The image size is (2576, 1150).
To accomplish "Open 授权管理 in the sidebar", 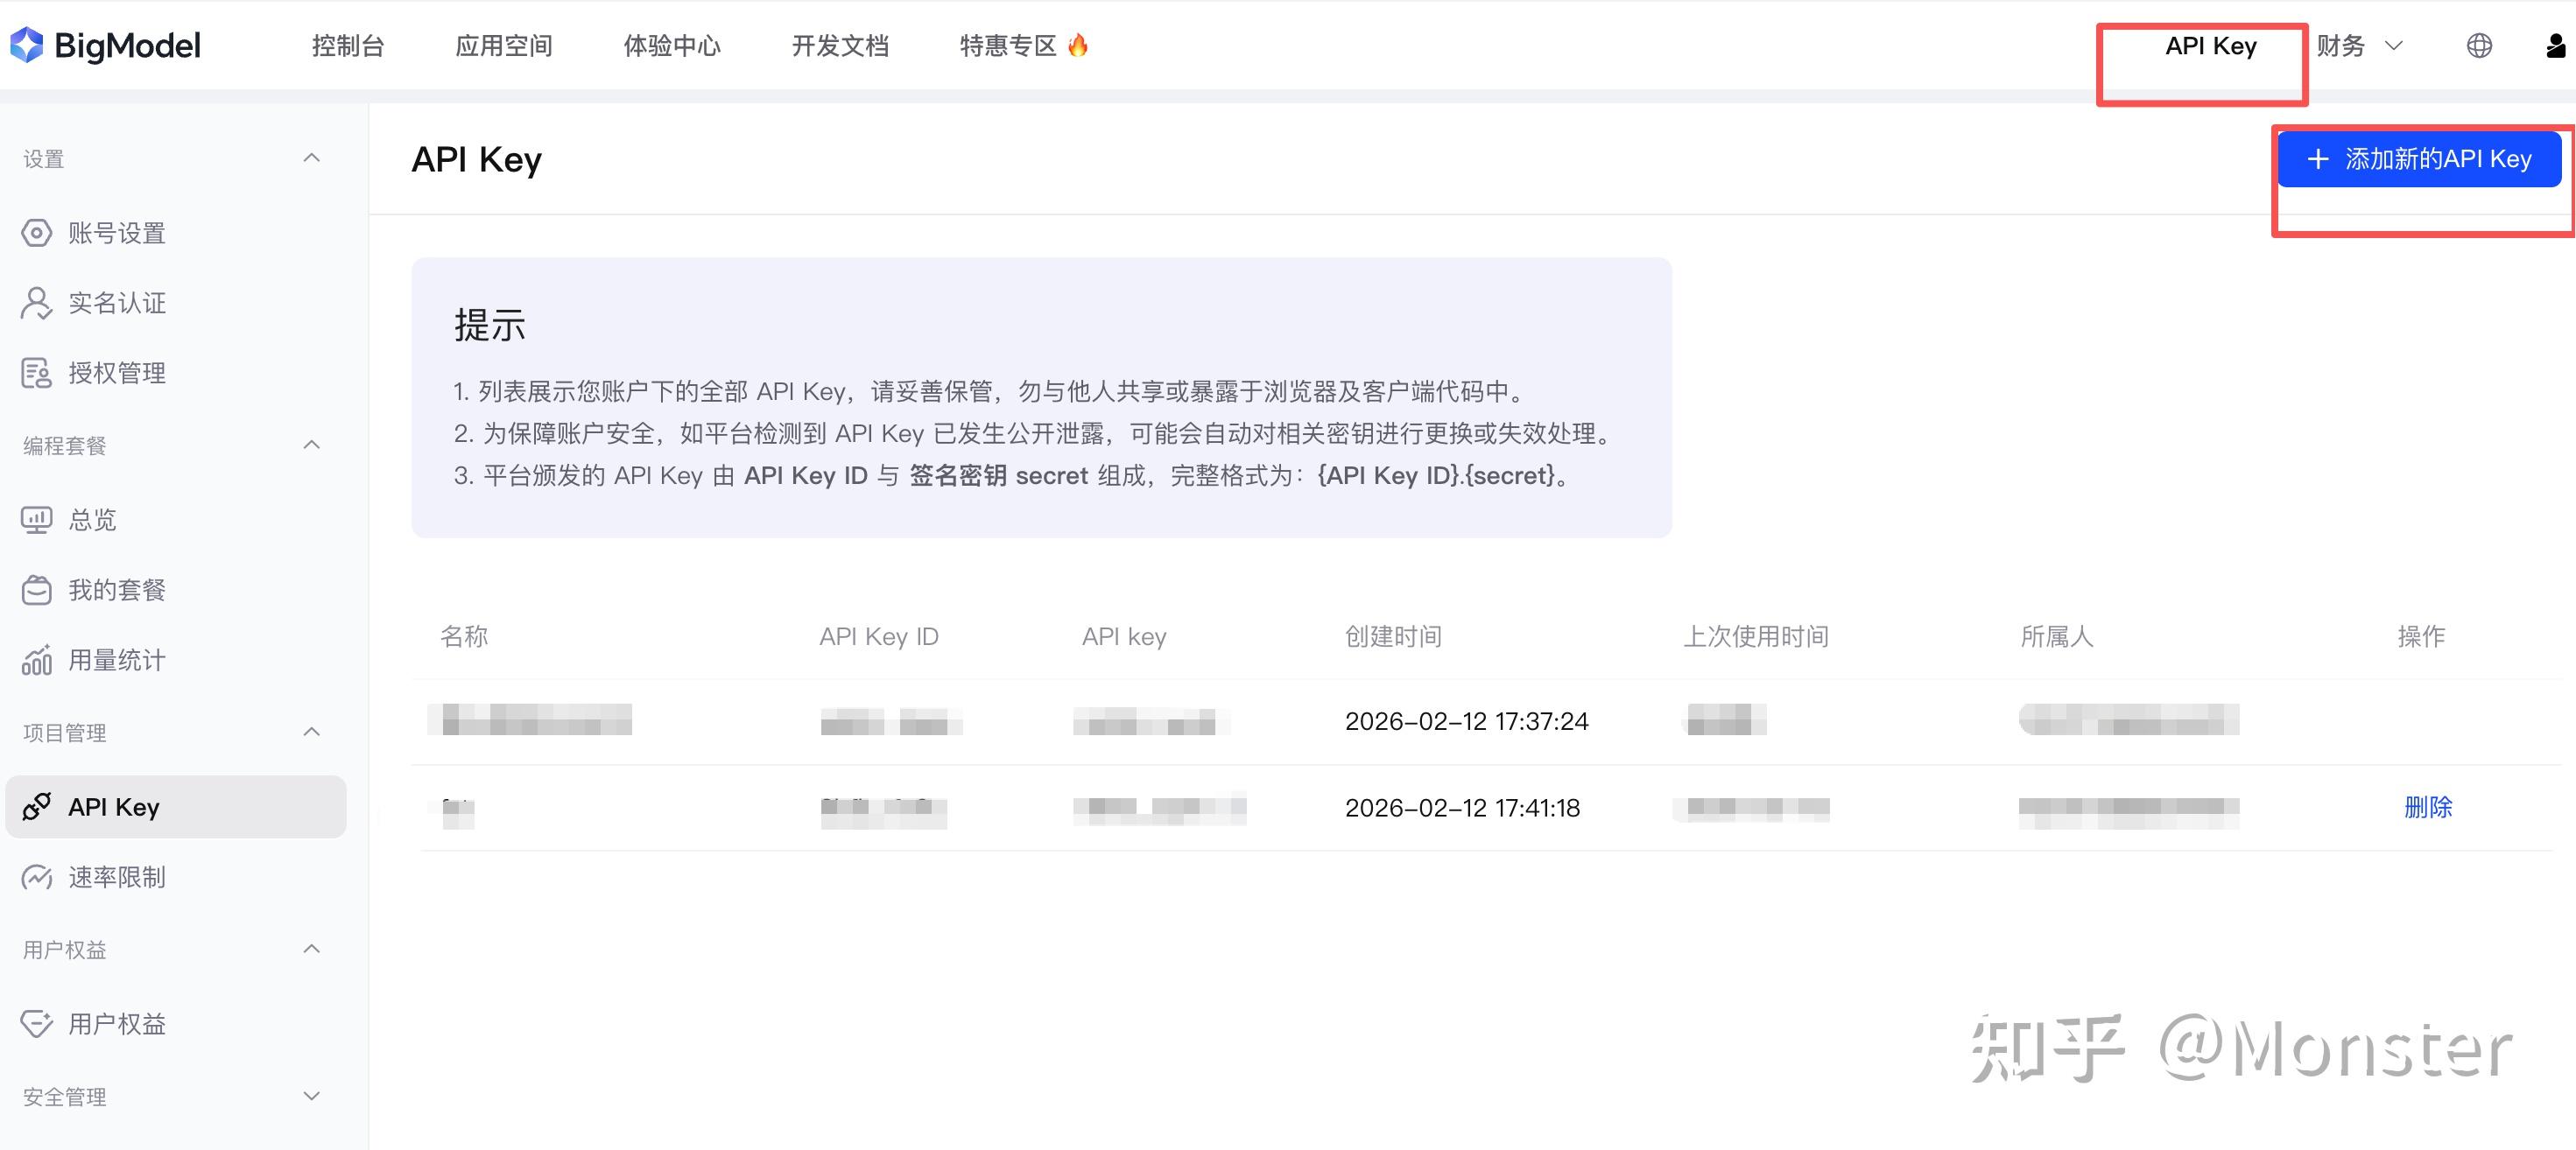I will pos(116,374).
